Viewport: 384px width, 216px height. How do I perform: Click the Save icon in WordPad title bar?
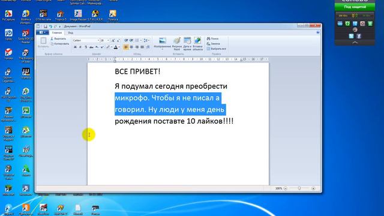(46, 26)
